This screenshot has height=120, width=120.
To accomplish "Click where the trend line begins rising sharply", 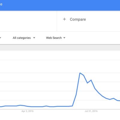I will tap(72, 106).
